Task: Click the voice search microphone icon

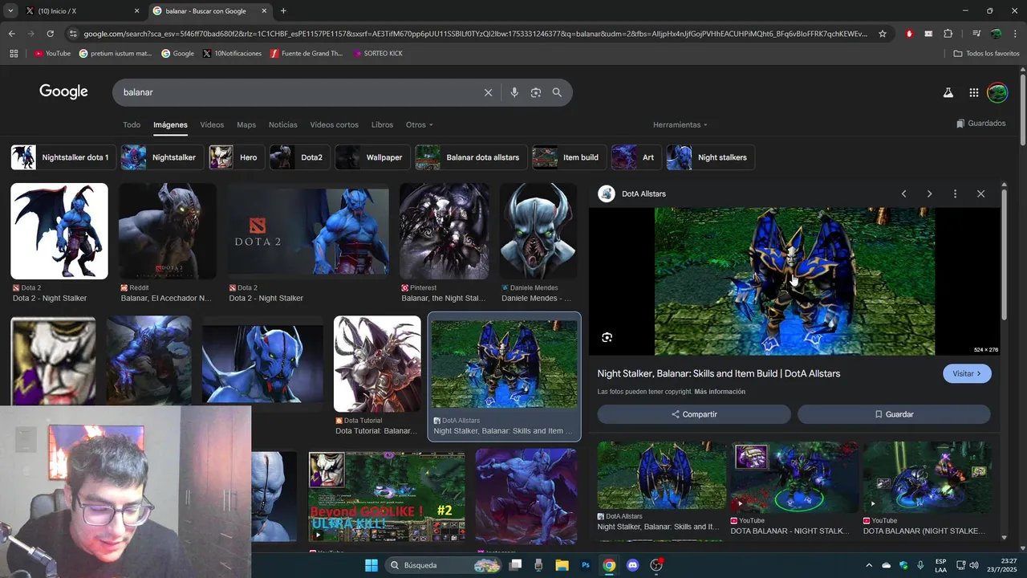Action: coord(514,92)
